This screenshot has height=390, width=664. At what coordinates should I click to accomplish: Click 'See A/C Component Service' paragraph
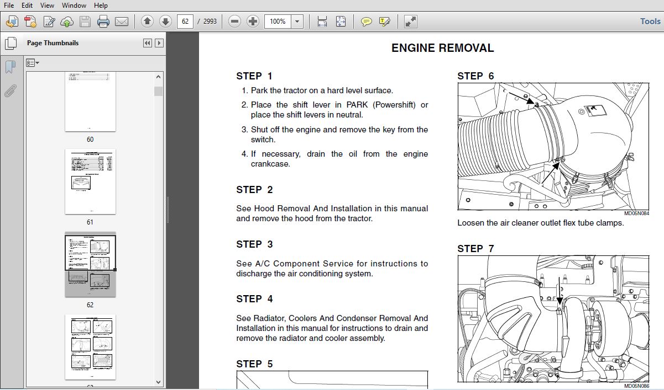(x=332, y=269)
